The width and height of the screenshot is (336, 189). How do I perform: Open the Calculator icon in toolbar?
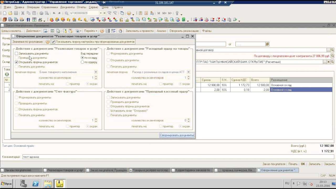click(x=140, y=13)
